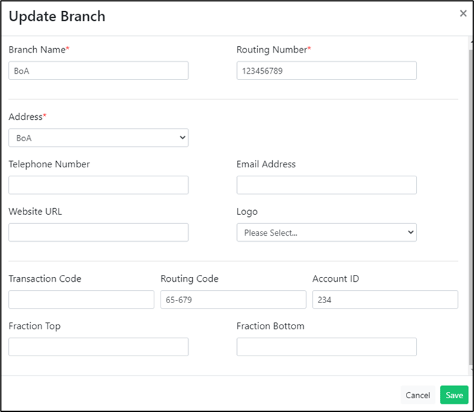Click the green Save button
Viewport: 474px width, 412px height.
[x=454, y=395]
